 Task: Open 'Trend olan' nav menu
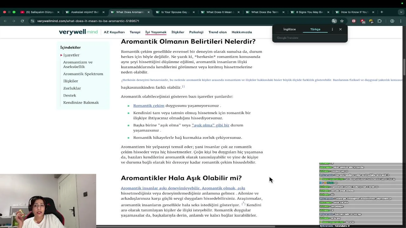[x=218, y=32]
